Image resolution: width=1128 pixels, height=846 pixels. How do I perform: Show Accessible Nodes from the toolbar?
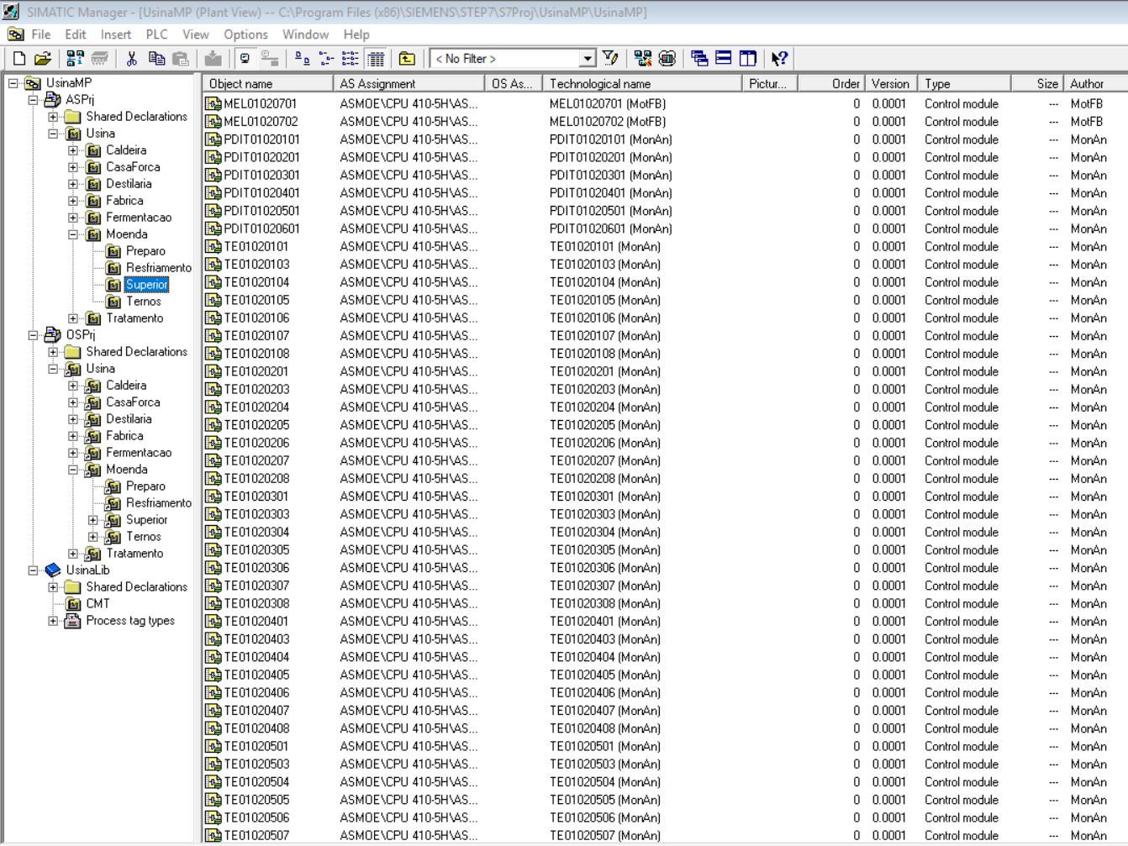click(76, 59)
